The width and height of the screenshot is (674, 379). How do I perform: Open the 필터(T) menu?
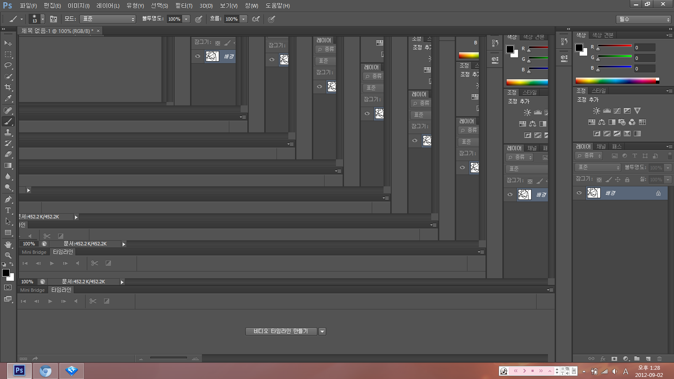click(x=184, y=5)
